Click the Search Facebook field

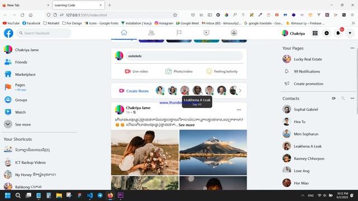[x=44, y=33]
